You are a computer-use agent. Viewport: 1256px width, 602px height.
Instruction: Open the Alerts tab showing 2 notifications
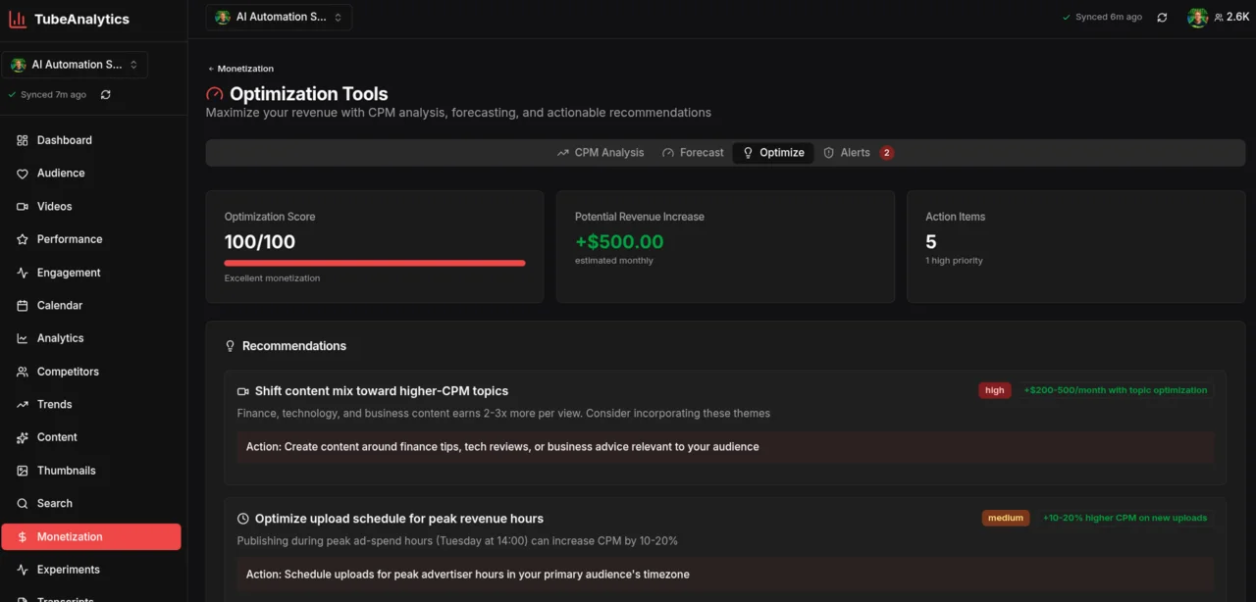click(x=855, y=152)
